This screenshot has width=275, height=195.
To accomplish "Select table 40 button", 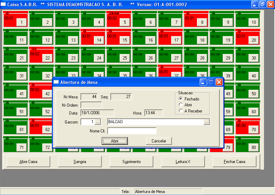I will click(254, 76).
